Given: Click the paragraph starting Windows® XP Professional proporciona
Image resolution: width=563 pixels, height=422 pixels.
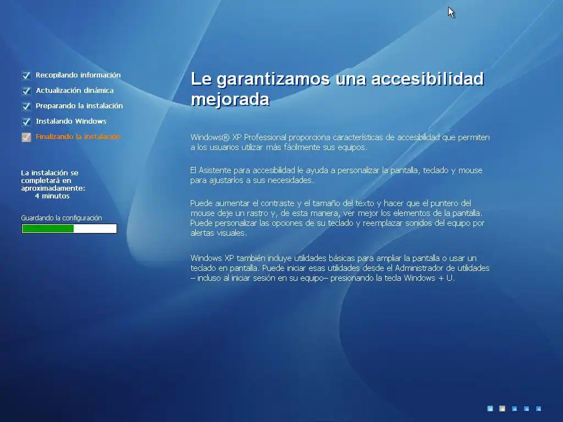Looking at the screenshot, I should pos(340,142).
